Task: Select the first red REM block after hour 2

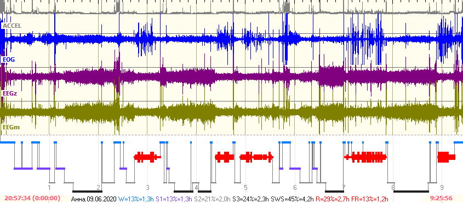Action: point(147,157)
